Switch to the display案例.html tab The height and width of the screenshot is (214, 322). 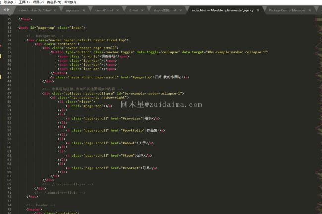pyautogui.click(x=164, y=10)
